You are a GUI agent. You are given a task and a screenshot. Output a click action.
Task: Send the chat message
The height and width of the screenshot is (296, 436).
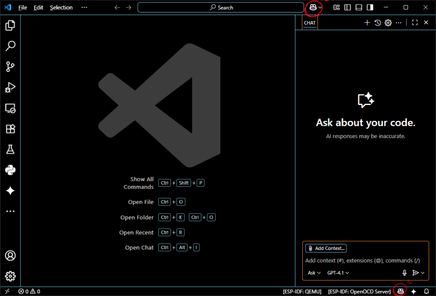coord(416,273)
